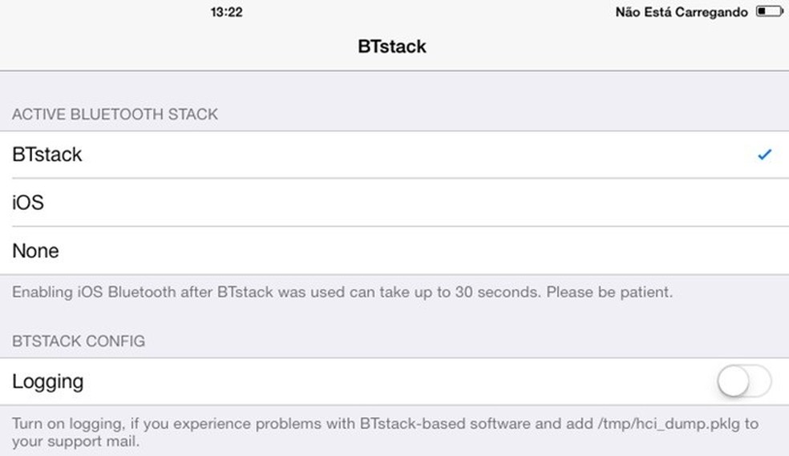Click the BTSTACK CONFIG section header

point(79,341)
